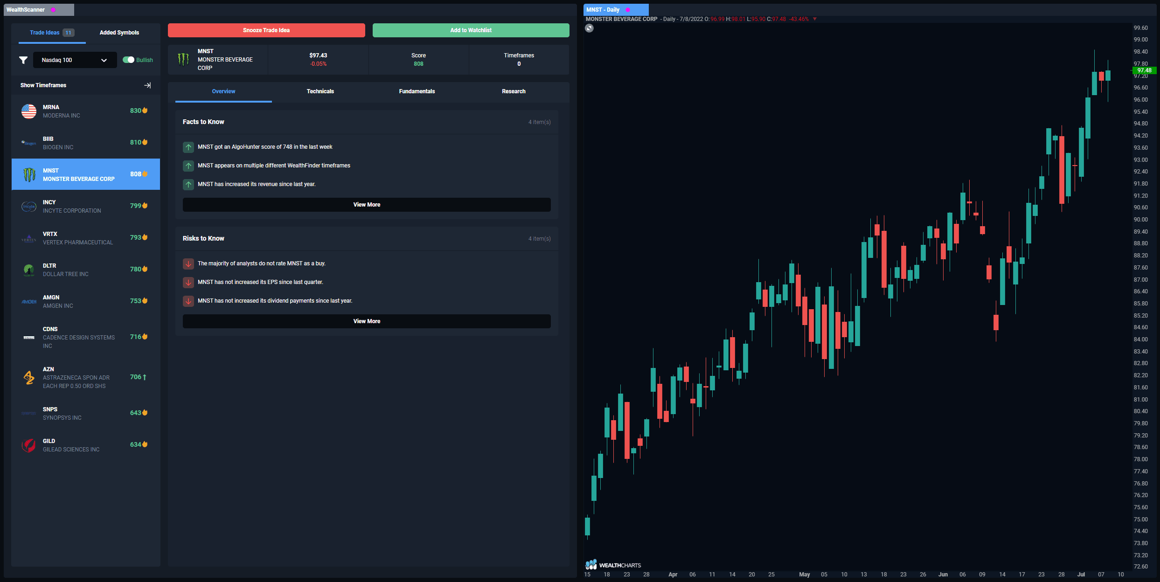This screenshot has width=1160, height=582.
Task: Open the Added Symbols tab
Action: pos(119,33)
